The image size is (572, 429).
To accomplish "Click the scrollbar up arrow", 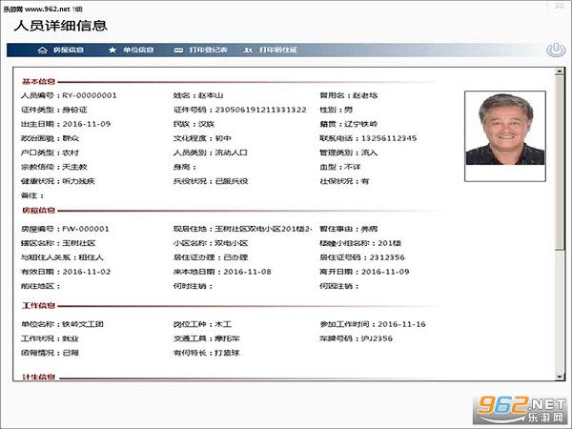I will pyautogui.click(x=560, y=71).
